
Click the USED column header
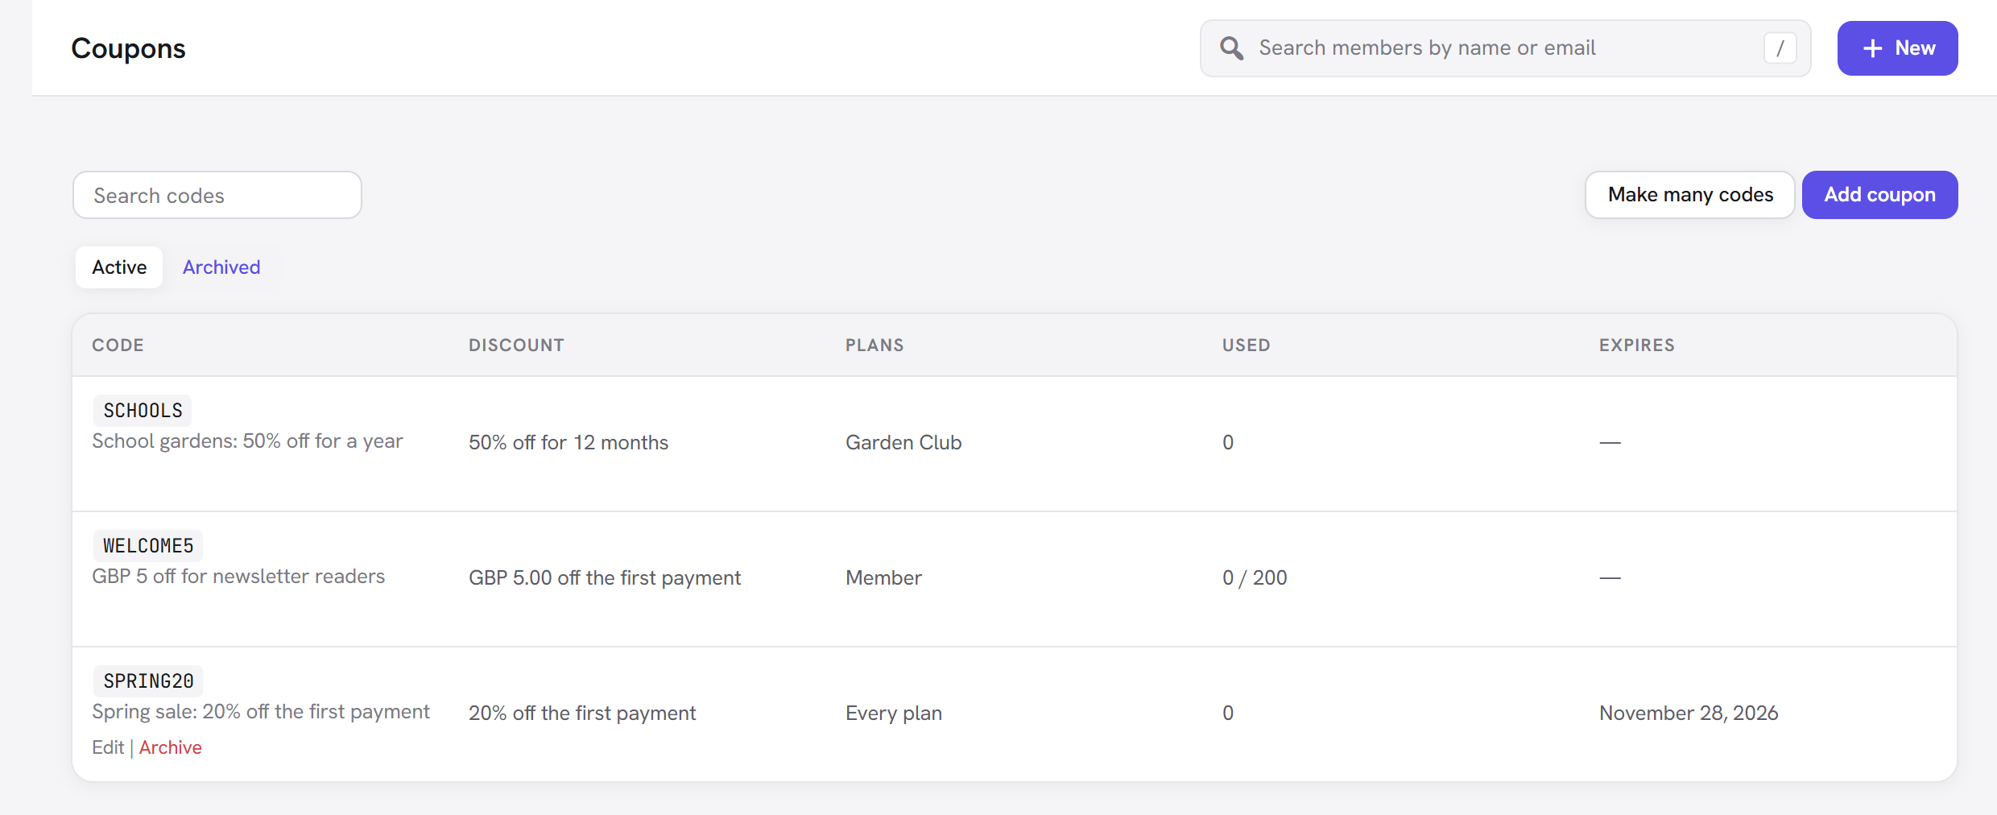1246,345
